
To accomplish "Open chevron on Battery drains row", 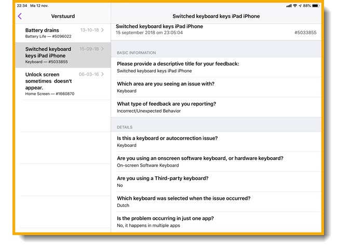I will click(102, 30).
